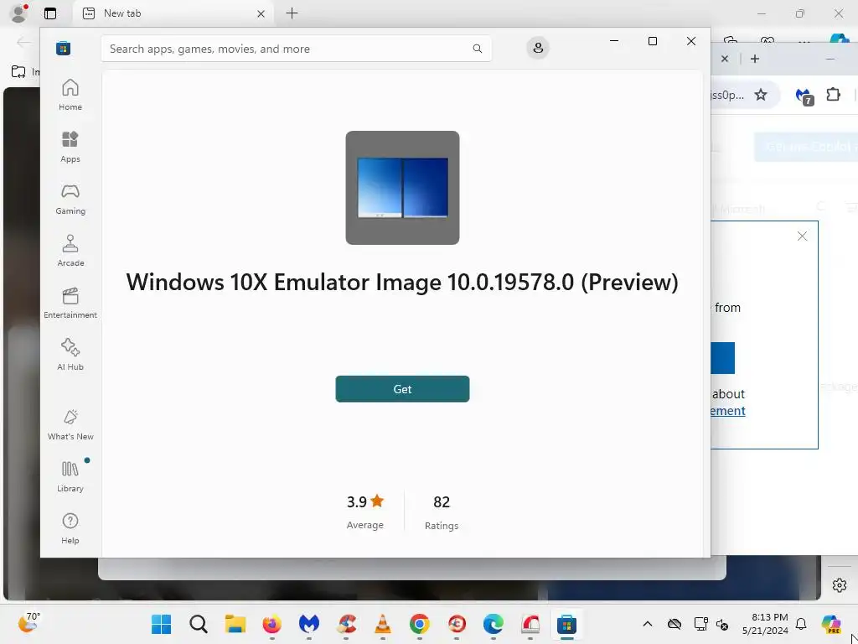Add a new tab in Edge

tap(292, 13)
